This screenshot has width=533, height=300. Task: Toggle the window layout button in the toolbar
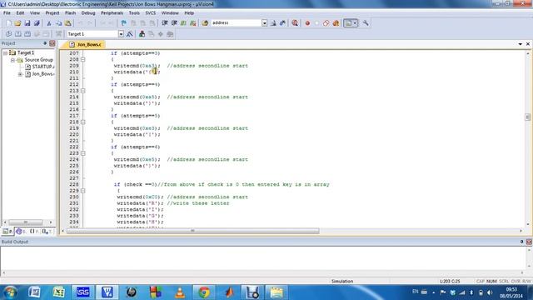(x=348, y=23)
